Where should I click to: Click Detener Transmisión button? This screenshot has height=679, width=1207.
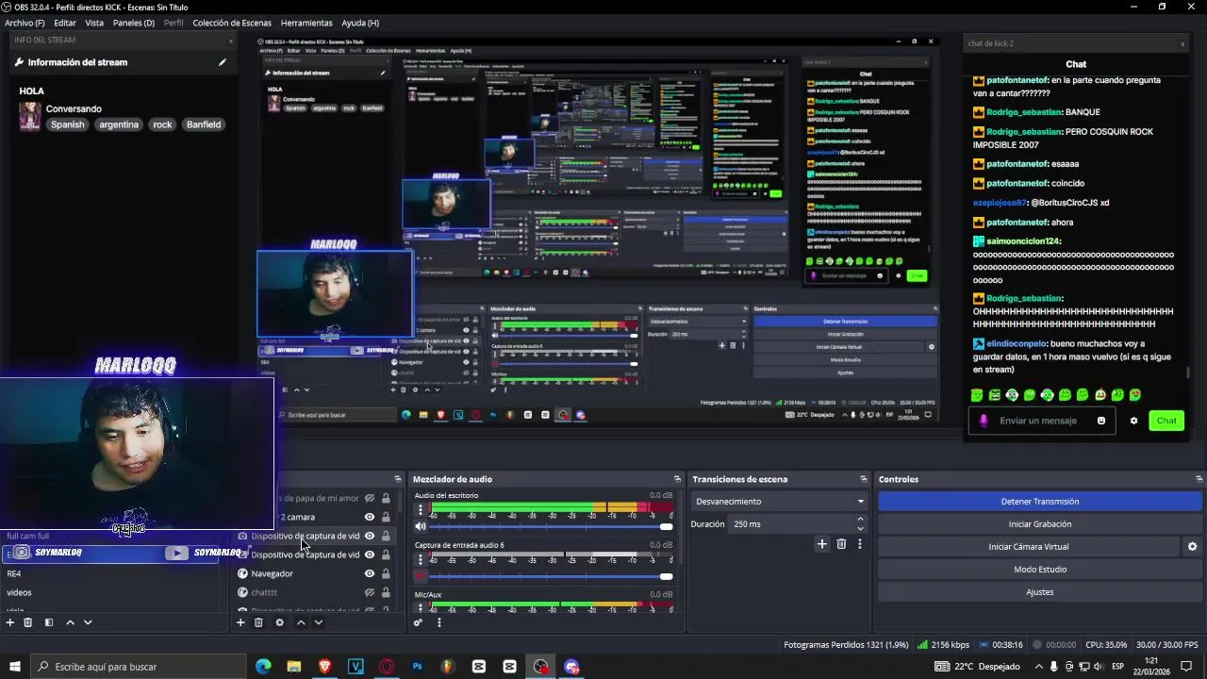click(x=1040, y=502)
